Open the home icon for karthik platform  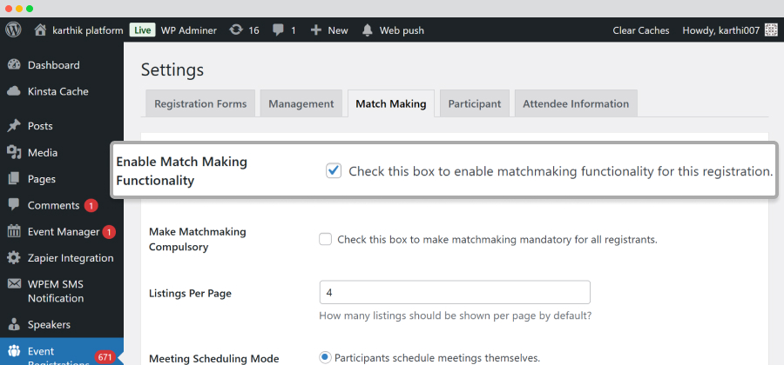tap(40, 30)
